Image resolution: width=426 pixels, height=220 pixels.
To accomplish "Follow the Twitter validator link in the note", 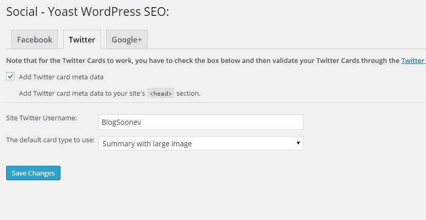I will [x=414, y=60].
